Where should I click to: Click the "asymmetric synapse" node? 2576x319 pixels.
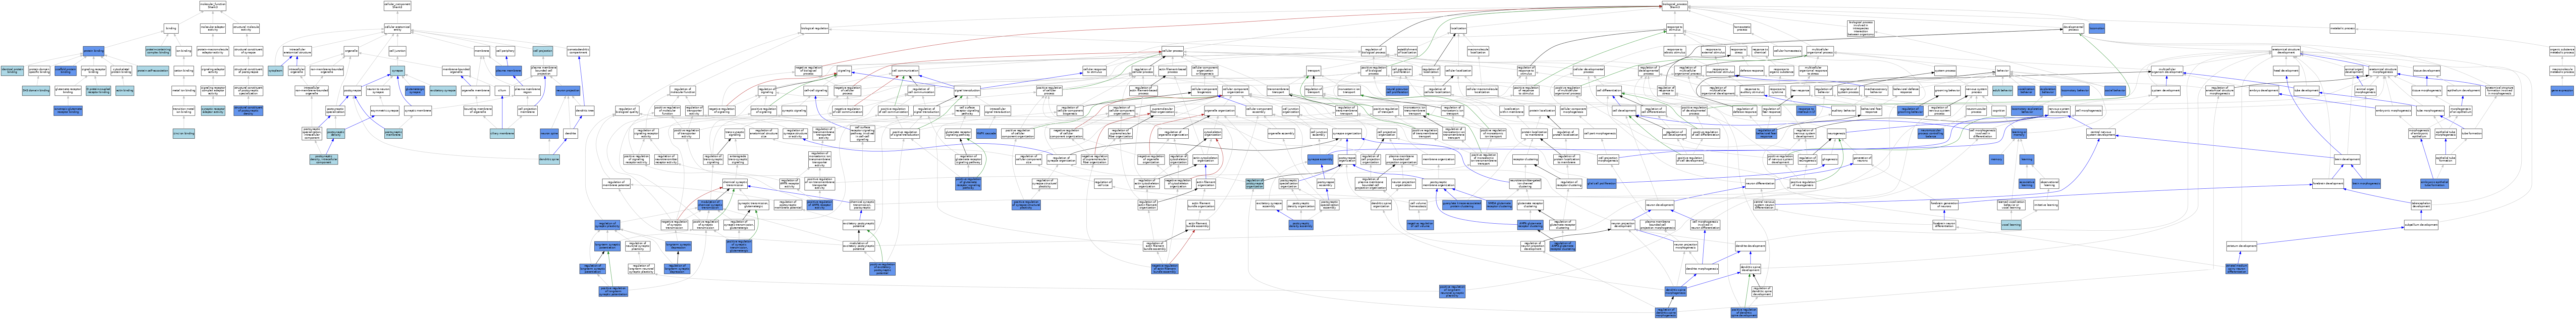coord(385,110)
